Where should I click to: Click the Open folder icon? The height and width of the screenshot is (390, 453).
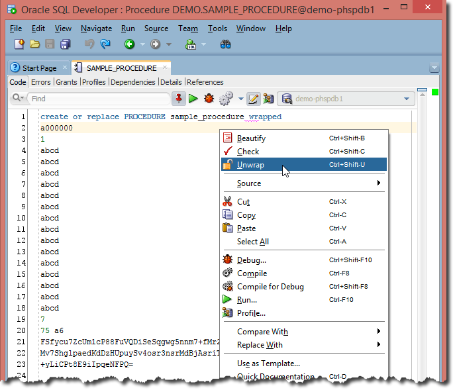pyautogui.click(x=34, y=44)
